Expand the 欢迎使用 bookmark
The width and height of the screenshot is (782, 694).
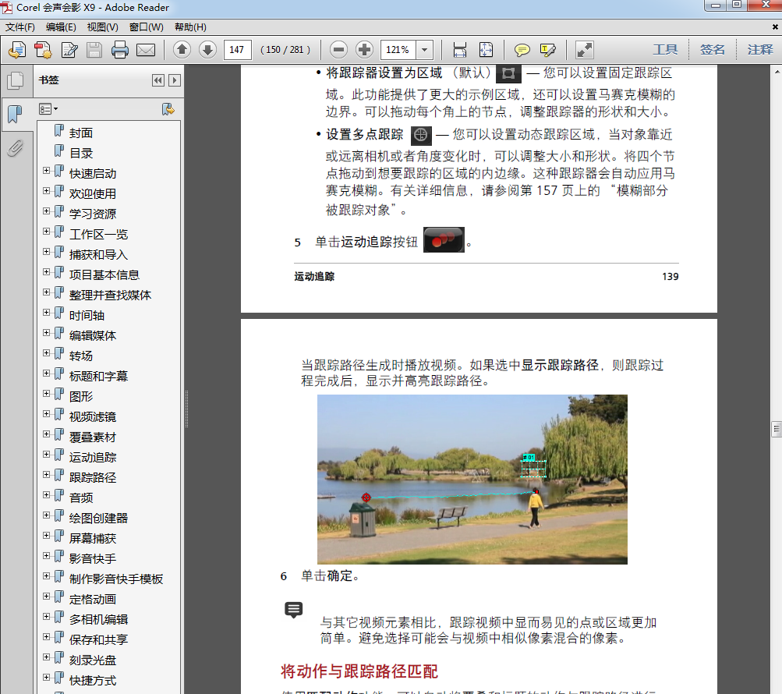pos(46,190)
